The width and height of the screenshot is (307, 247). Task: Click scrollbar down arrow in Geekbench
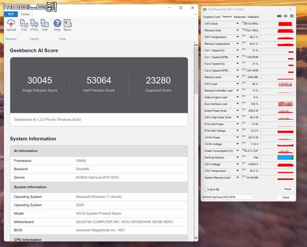196,238
